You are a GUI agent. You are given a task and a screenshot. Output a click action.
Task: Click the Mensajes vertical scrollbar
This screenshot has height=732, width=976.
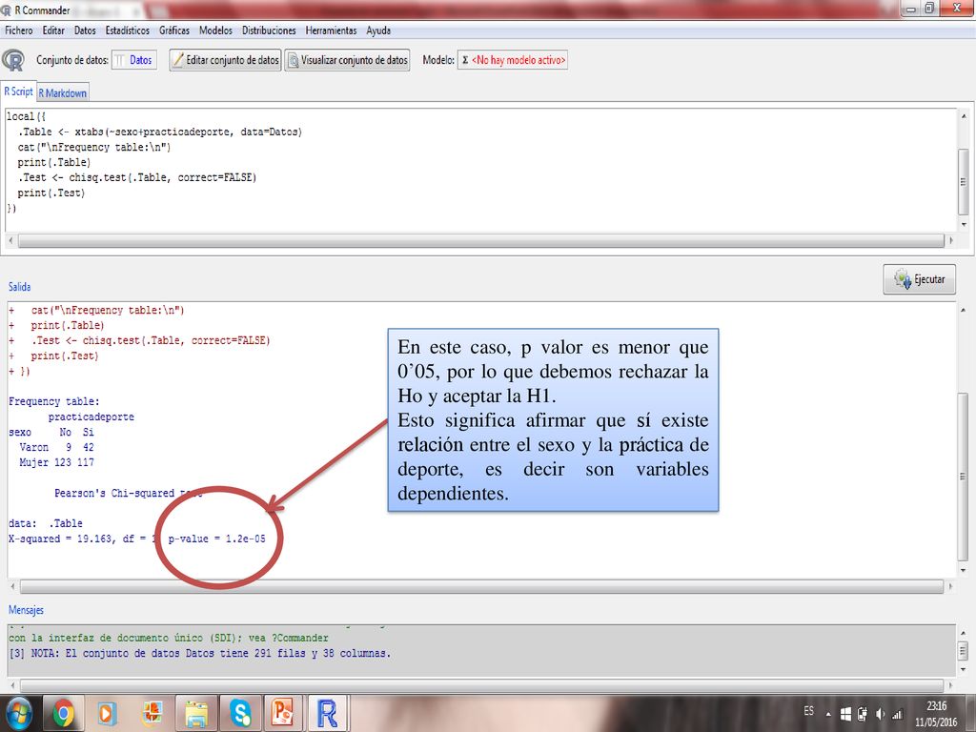963,650
